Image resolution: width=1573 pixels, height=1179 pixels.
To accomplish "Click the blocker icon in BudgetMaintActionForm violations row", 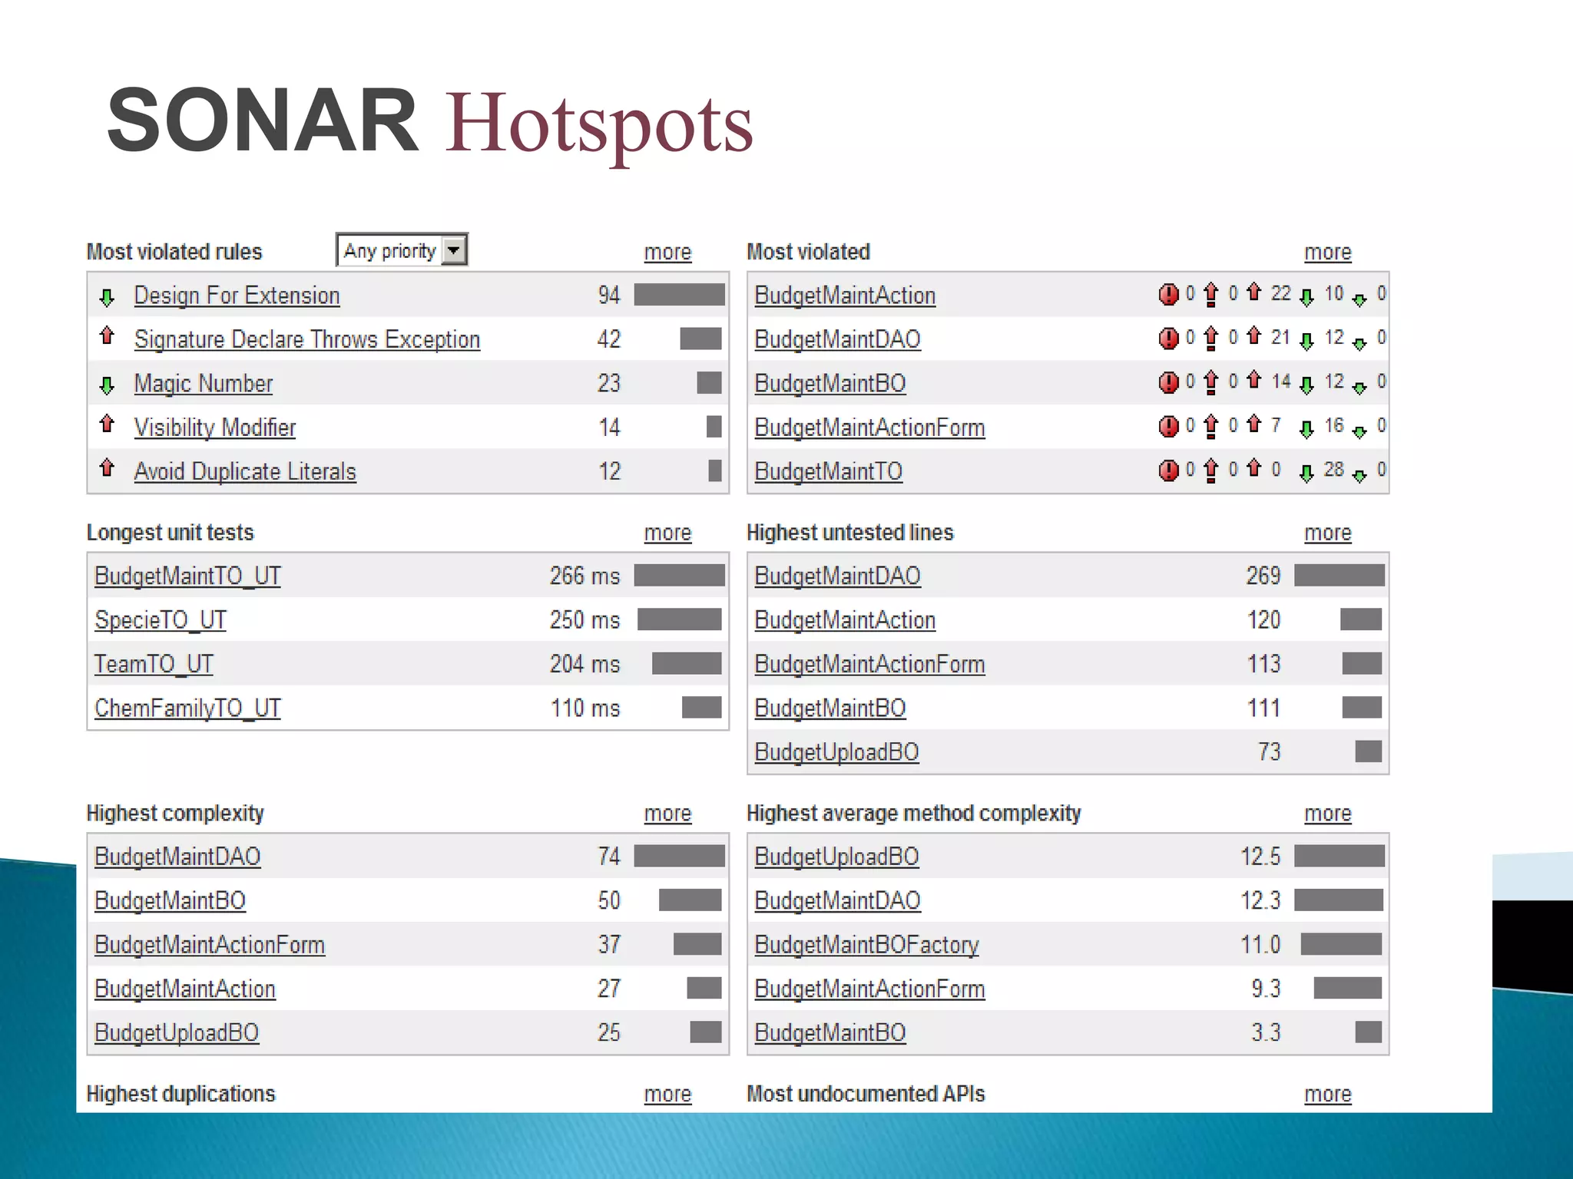I will (x=1168, y=426).
